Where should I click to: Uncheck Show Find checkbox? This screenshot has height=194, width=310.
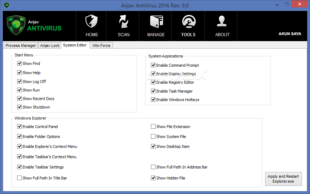(19, 63)
